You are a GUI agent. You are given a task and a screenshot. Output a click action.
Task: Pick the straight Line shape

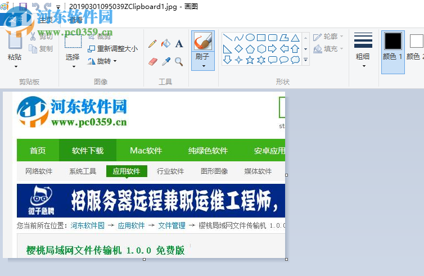(228, 38)
